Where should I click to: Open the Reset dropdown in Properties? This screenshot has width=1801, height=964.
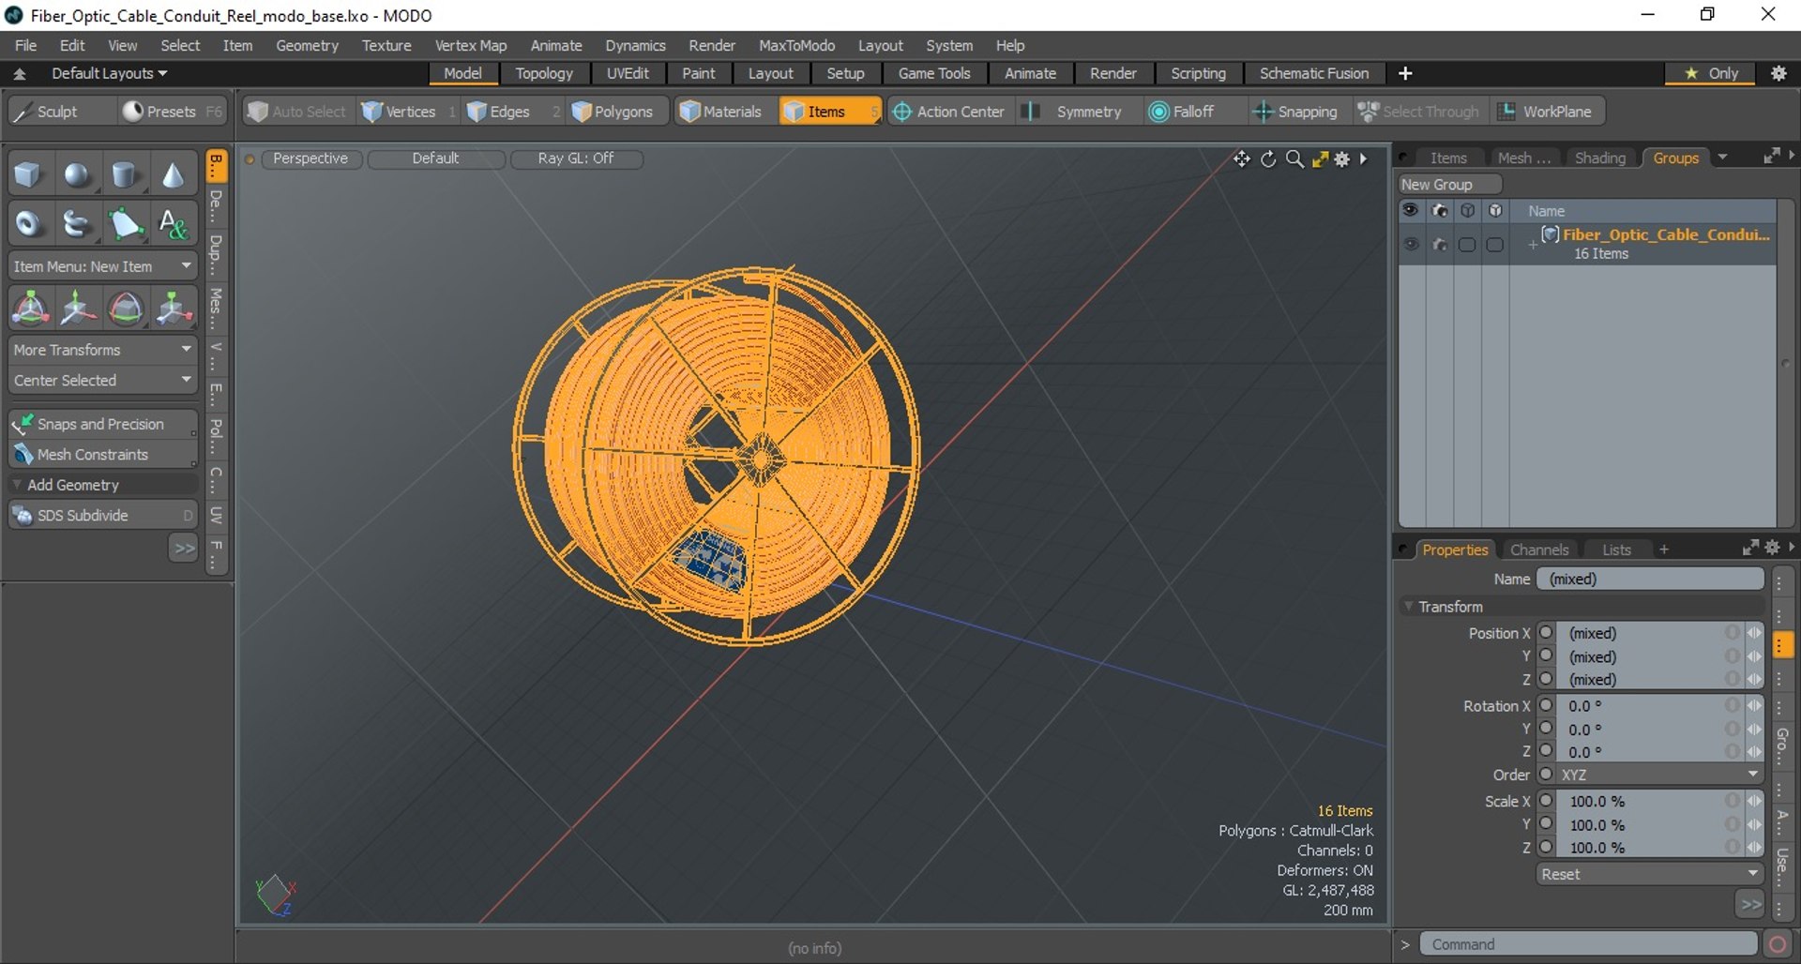pyautogui.click(x=1649, y=874)
